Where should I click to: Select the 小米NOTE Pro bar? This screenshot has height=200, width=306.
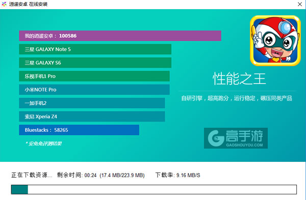click(94, 90)
